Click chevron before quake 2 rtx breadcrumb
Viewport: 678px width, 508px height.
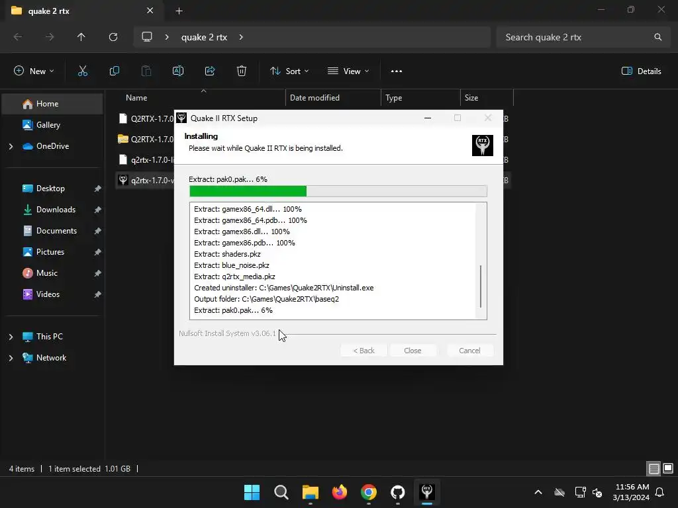pyautogui.click(x=167, y=37)
